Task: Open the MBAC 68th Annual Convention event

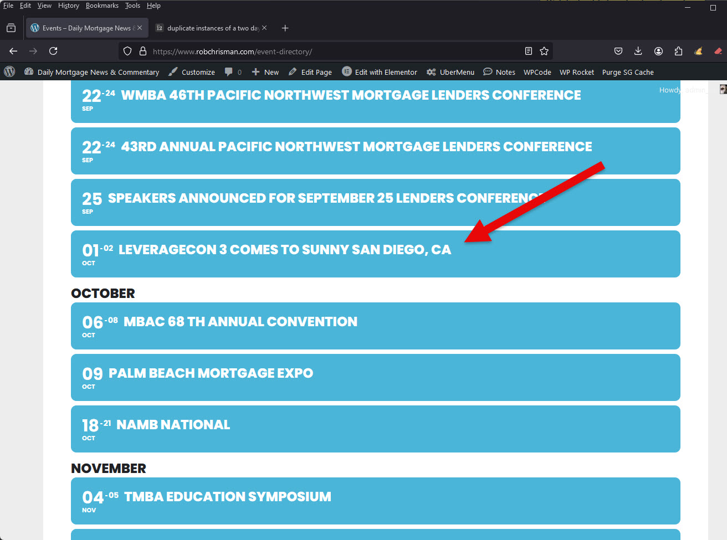Action: 376,326
